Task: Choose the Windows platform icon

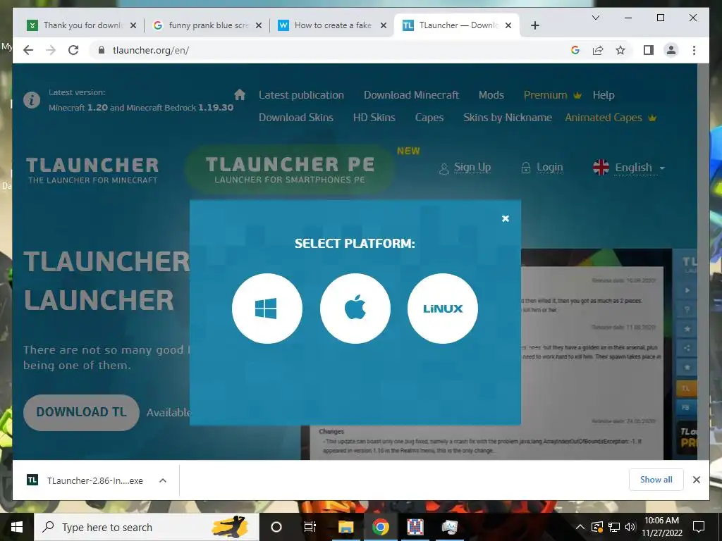Action: point(267,309)
